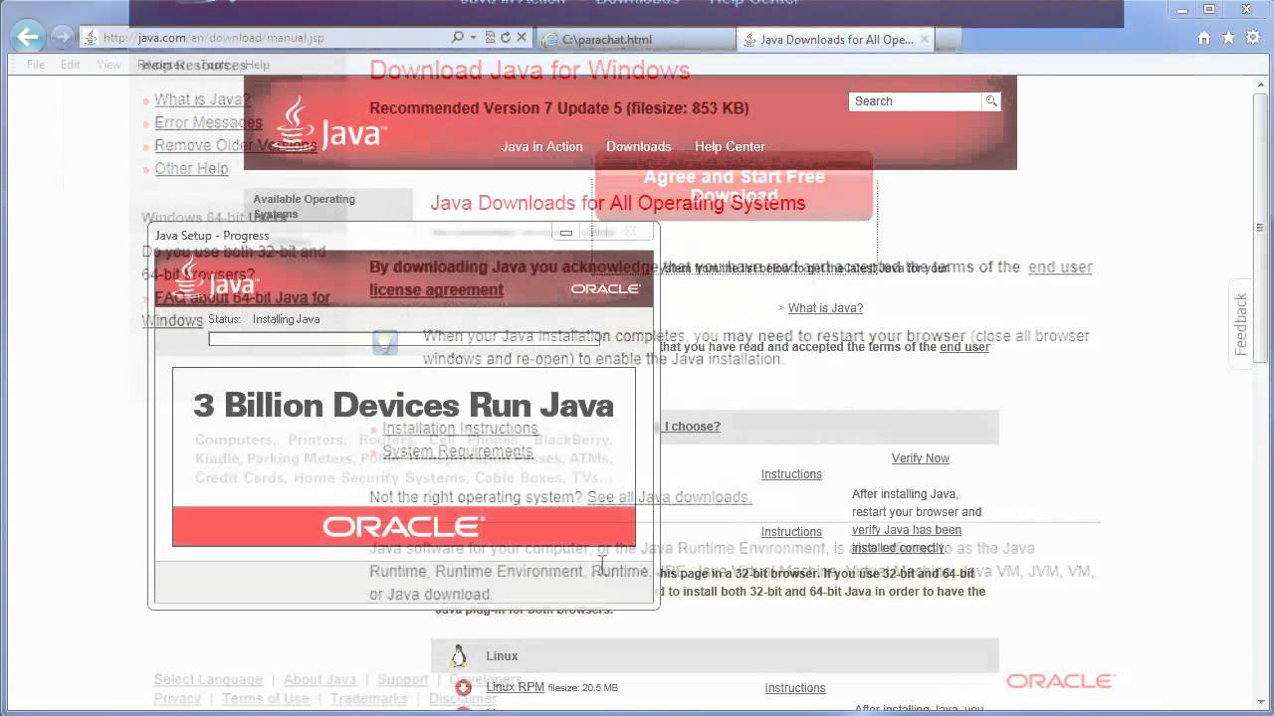Open the Edit menu
This screenshot has width=1274, height=716.
70,65
